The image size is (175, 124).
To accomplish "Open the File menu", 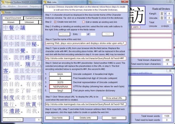I will click(x=4, y=6).
